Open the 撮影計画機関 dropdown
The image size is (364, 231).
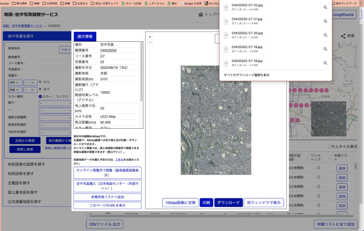(56, 117)
